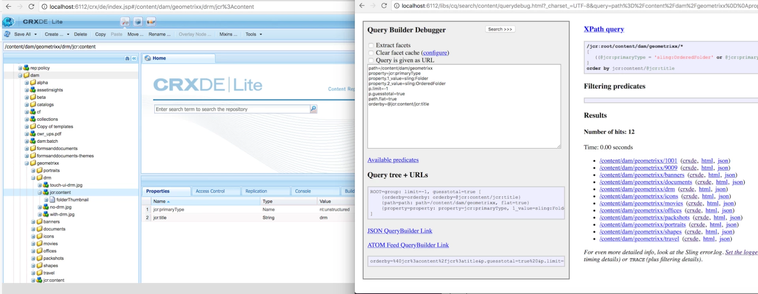Enable the Clear facet cache checkbox
This screenshot has width=758, height=294.
[x=371, y=53]
